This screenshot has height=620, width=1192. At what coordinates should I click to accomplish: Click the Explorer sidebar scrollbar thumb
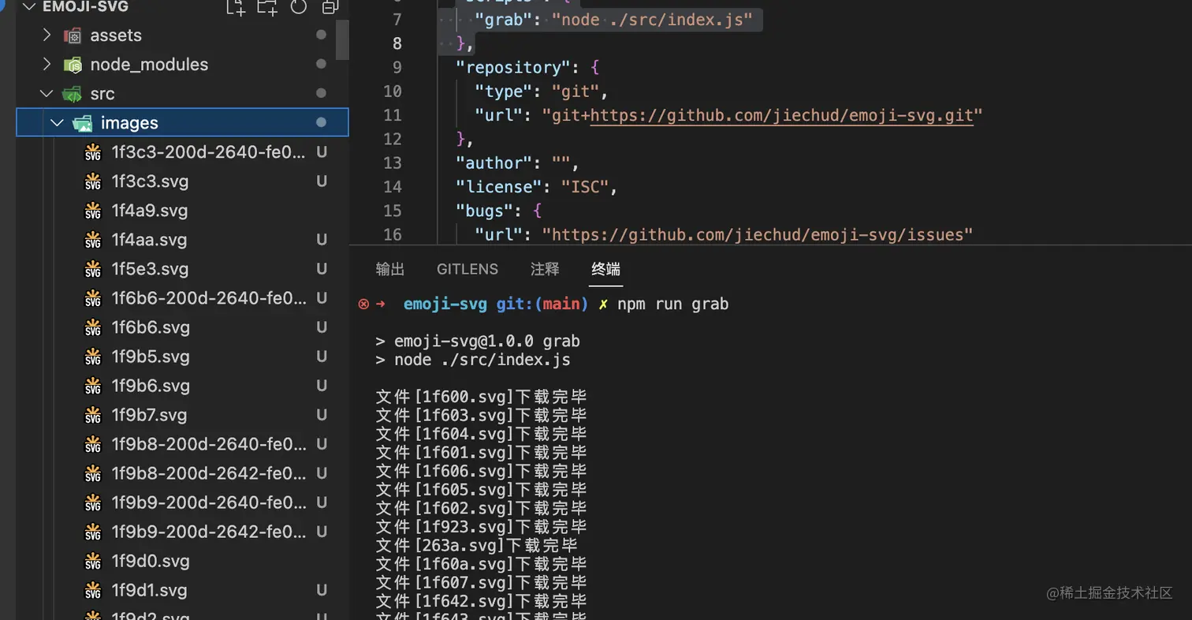(342, 40)
